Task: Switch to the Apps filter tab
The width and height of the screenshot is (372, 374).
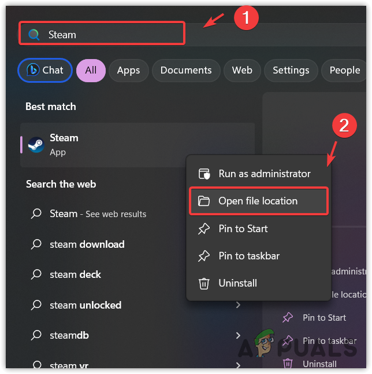Action: point(128,70)
